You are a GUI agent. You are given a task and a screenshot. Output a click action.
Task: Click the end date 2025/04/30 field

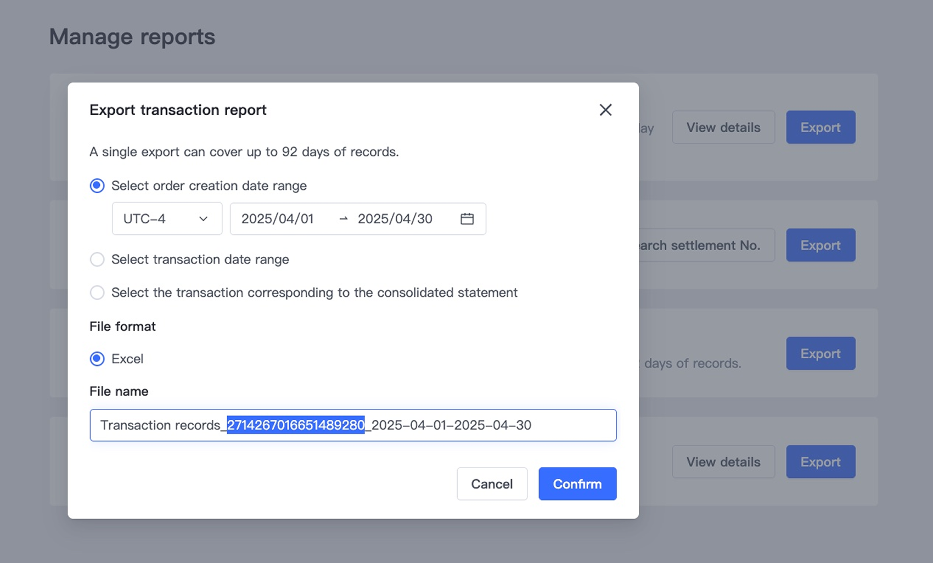(395, 219)
